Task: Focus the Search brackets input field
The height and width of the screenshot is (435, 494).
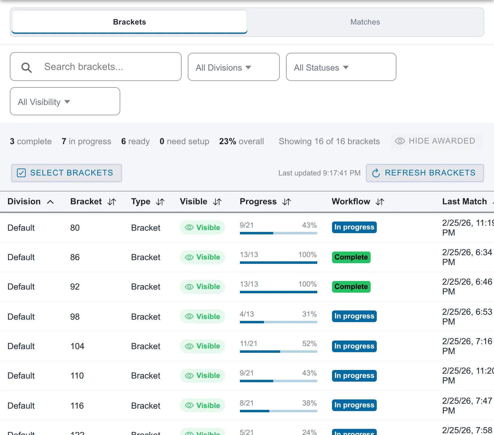Action: click(x=96, y=67)
